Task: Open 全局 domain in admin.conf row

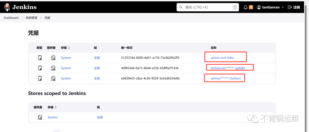Action: [97, 58]
